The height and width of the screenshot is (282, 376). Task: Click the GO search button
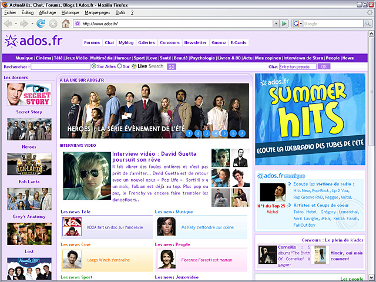(x=172, y=67)
